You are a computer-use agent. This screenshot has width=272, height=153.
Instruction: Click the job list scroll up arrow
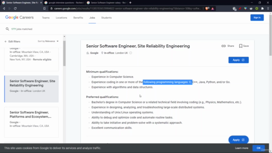[x=64, y=37]
